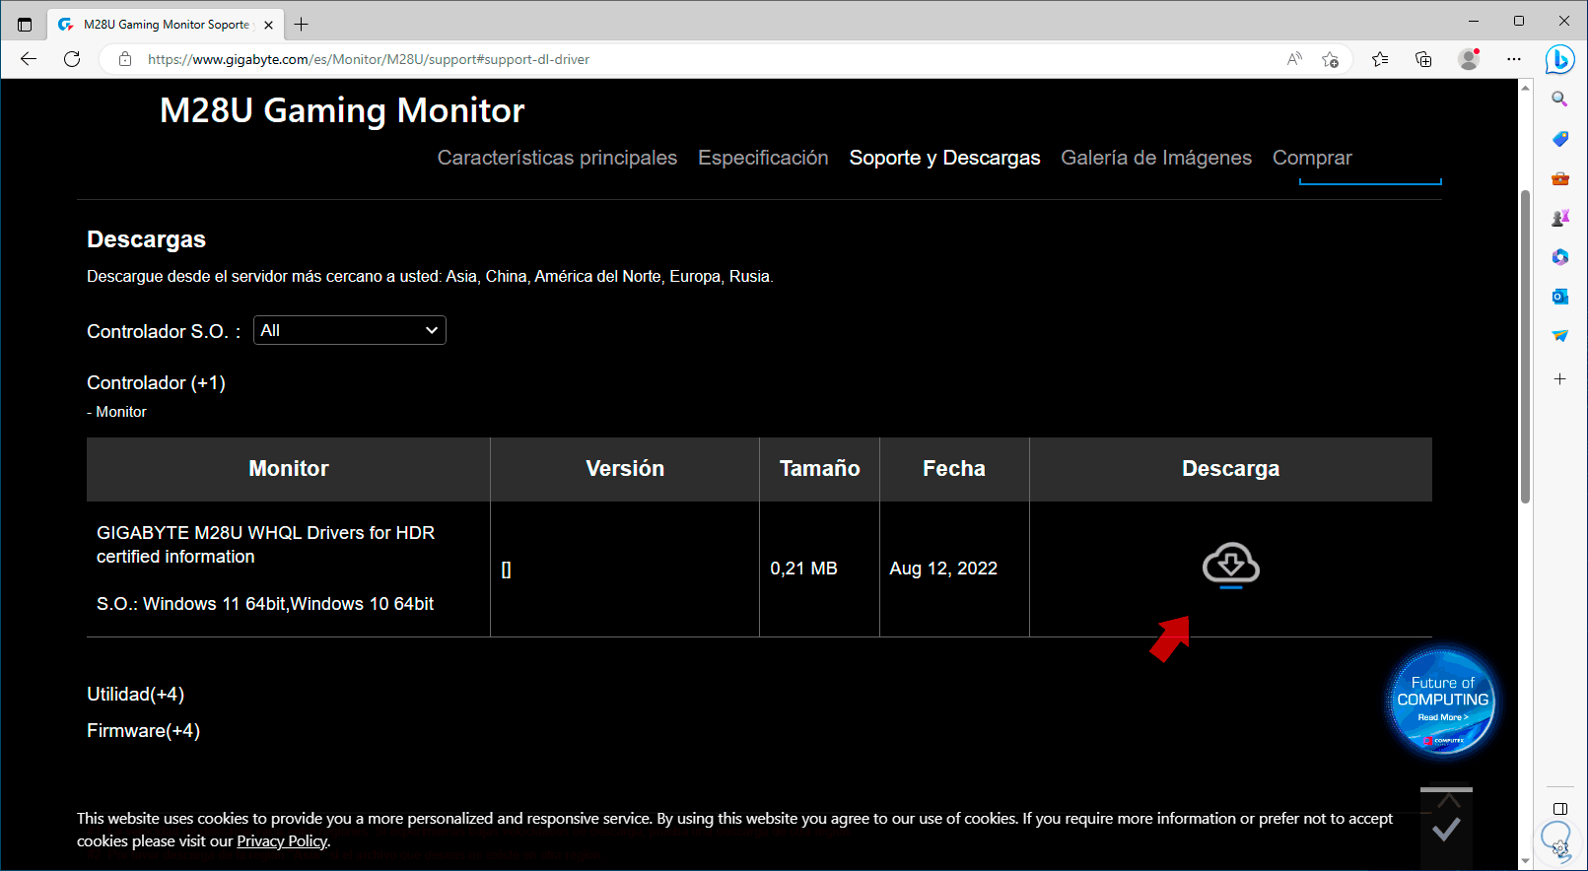Close the M28U Gaming Monitor tab
The width and height of the screenshot is (1588, 871).
269,25
